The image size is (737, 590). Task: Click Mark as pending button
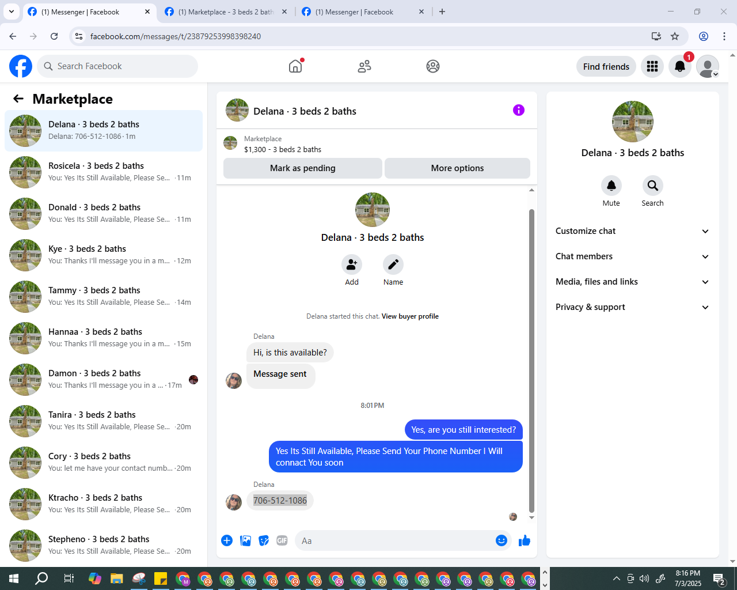click(x=303, y=168)
